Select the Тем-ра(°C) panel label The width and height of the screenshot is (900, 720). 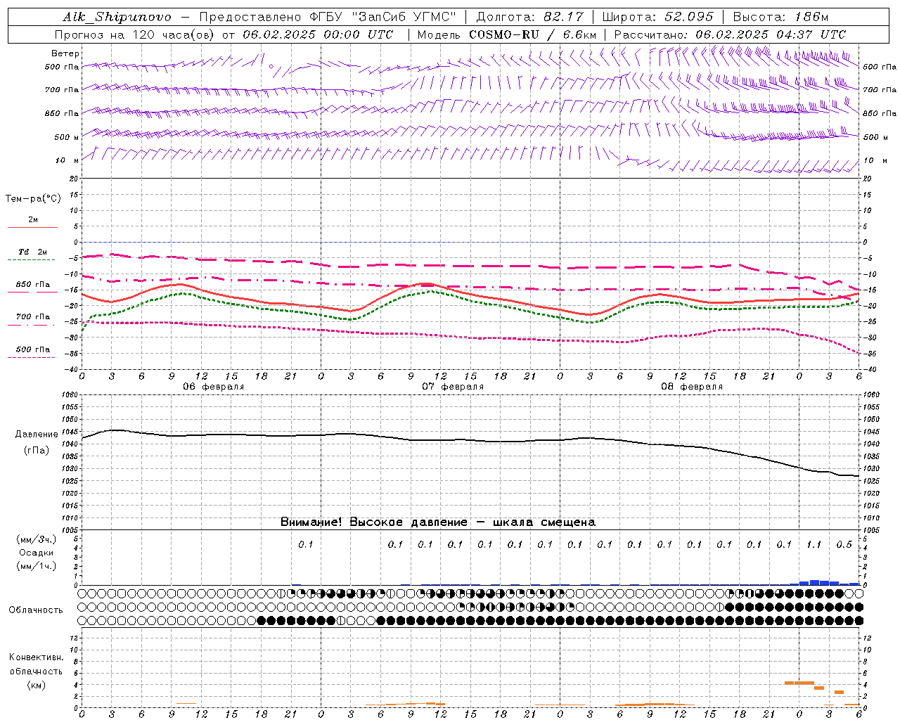33,198
